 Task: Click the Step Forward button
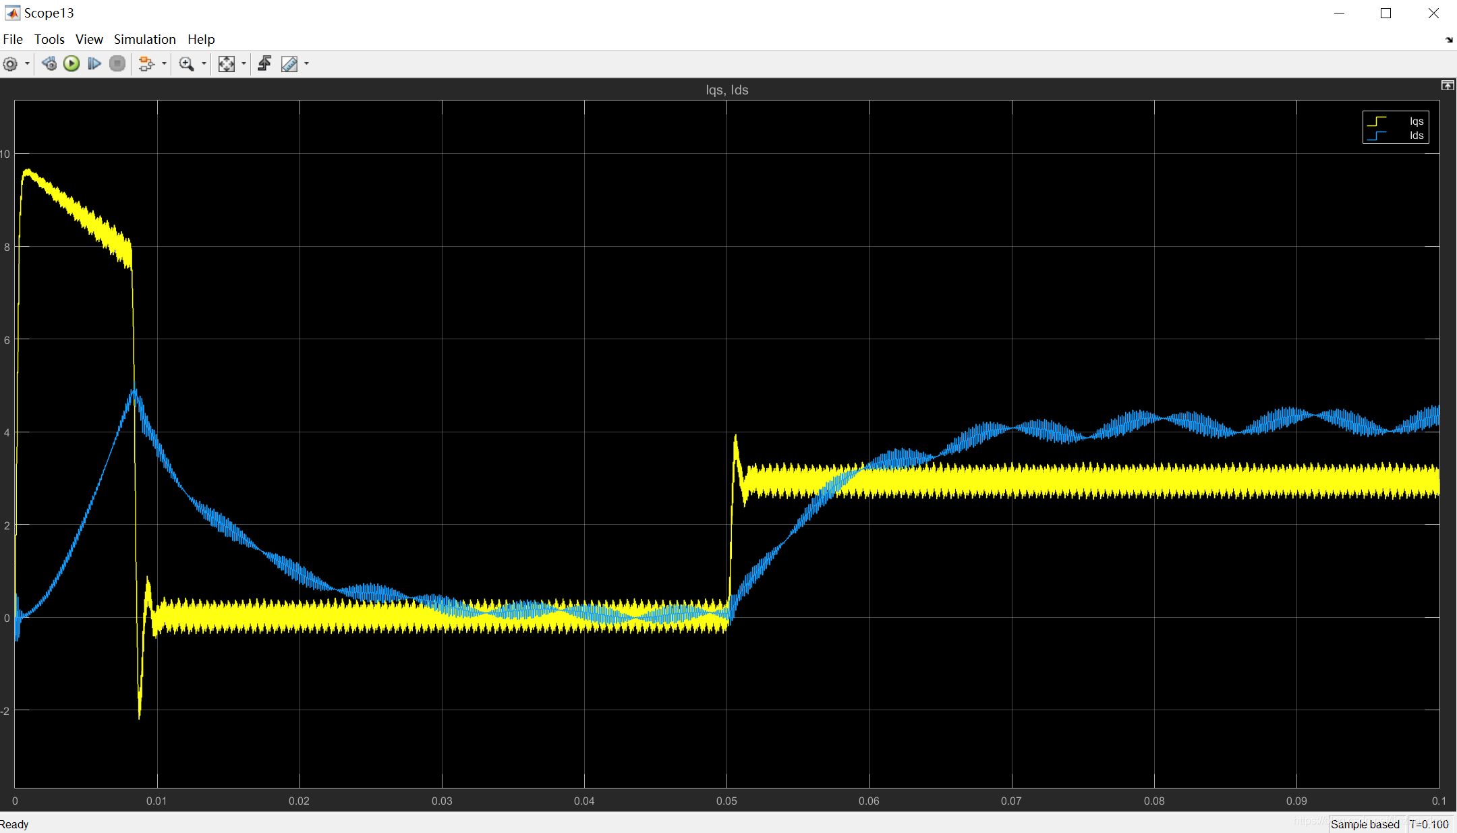[x=94, y=64]
